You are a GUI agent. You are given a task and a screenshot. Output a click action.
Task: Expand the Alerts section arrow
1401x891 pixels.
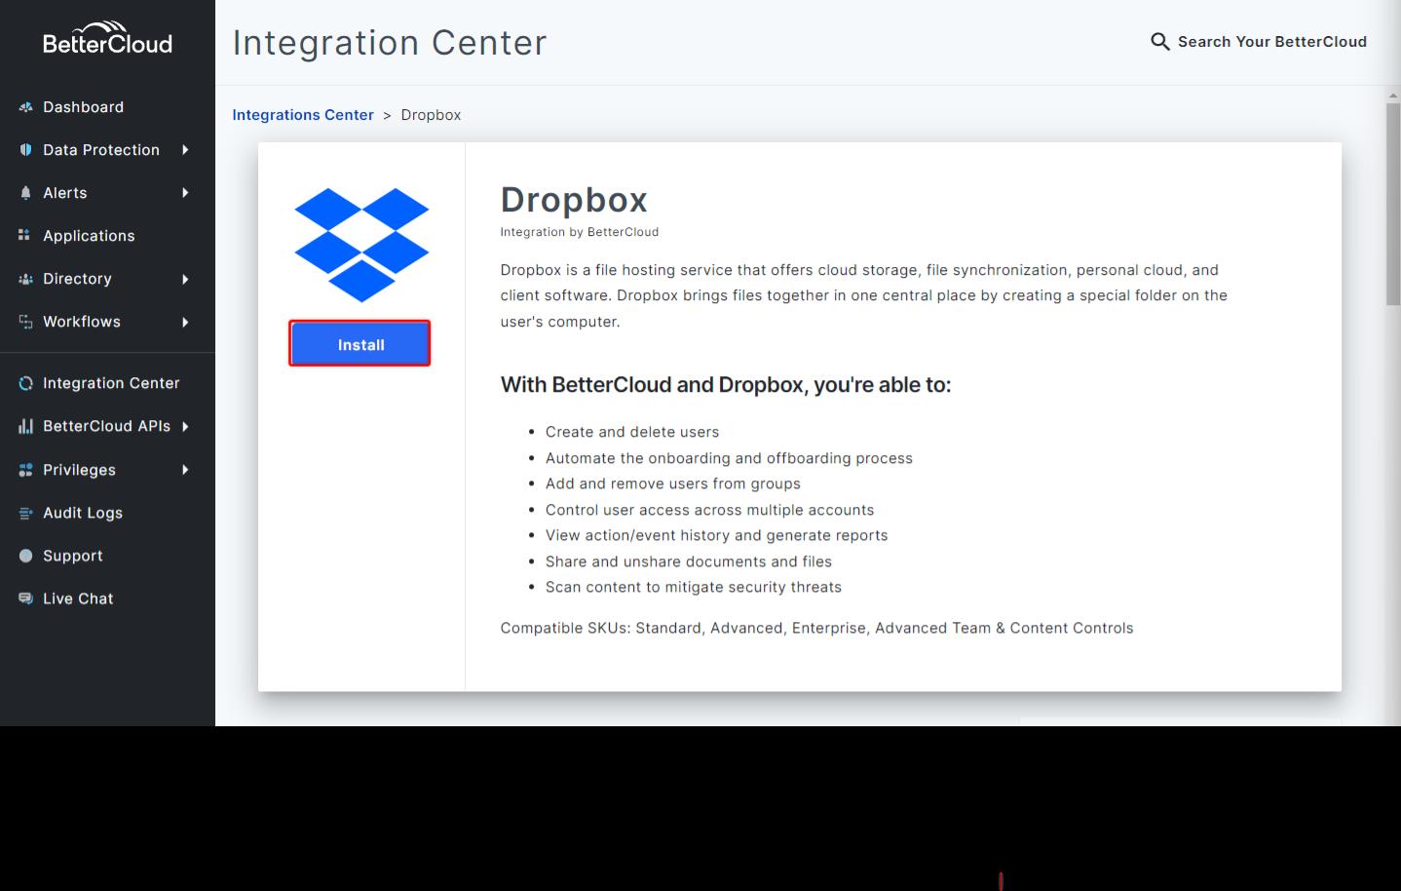tap(186, 192)
